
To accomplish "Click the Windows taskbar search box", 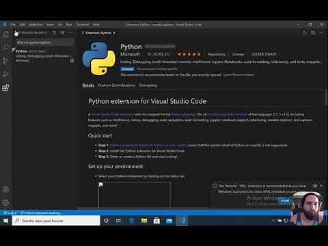I will coord(56,221).
